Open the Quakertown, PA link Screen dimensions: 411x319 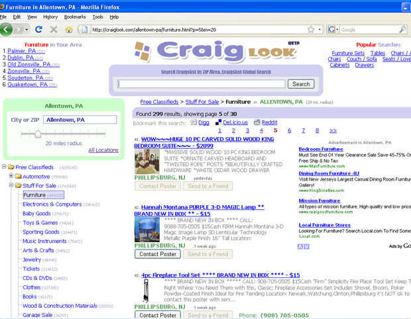click(x=28, y=85)
